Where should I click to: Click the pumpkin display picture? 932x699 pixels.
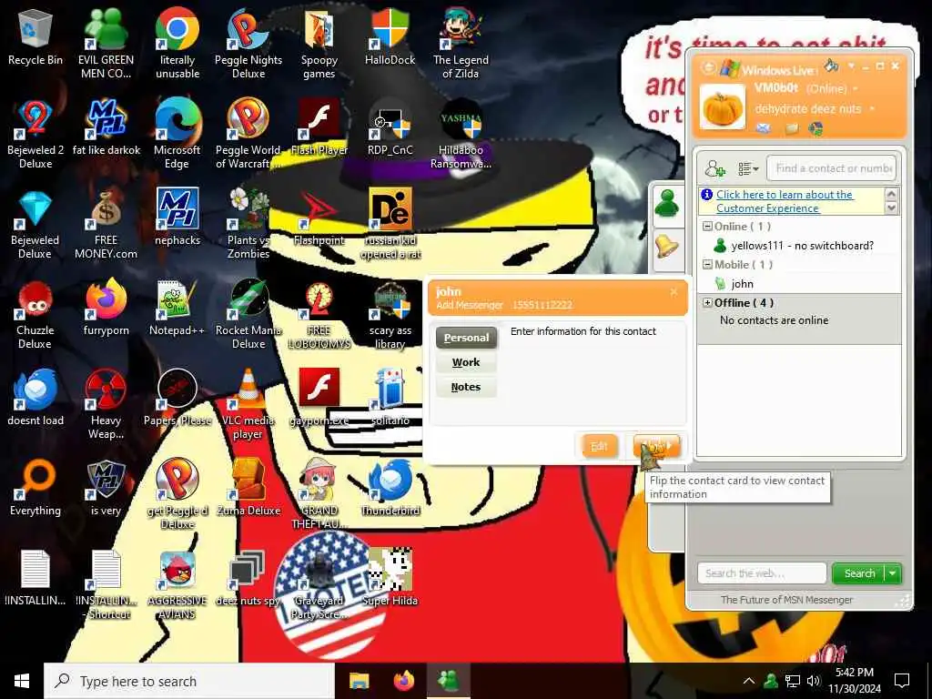(722, 107)
